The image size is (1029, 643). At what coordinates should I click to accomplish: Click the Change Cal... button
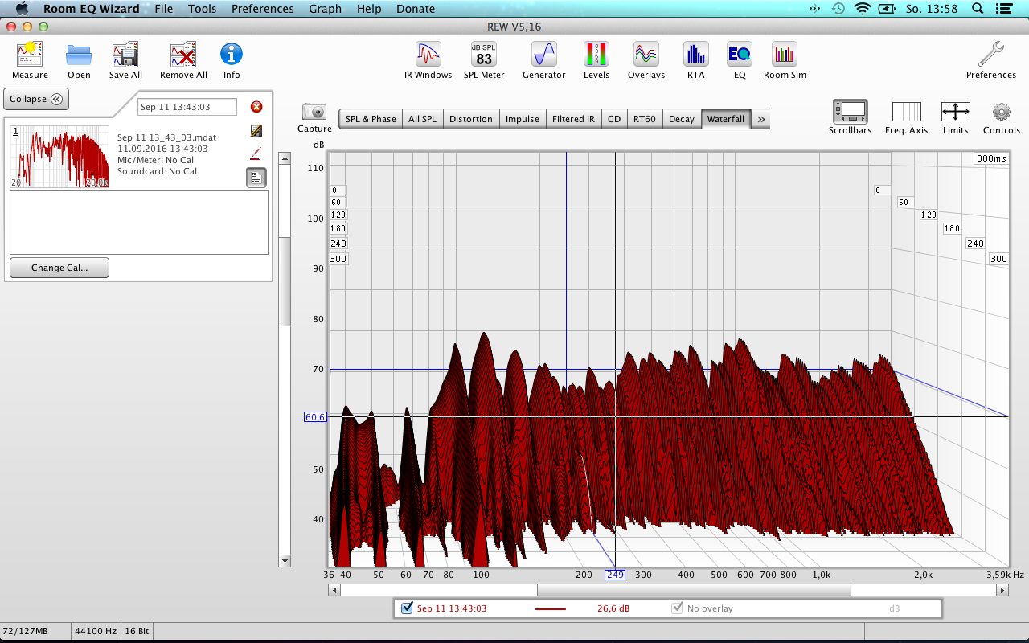59,268
